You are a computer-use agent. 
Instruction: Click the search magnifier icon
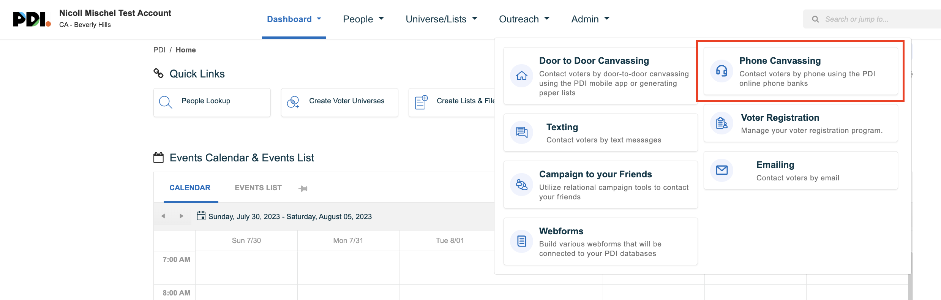[x=815, y=19]
